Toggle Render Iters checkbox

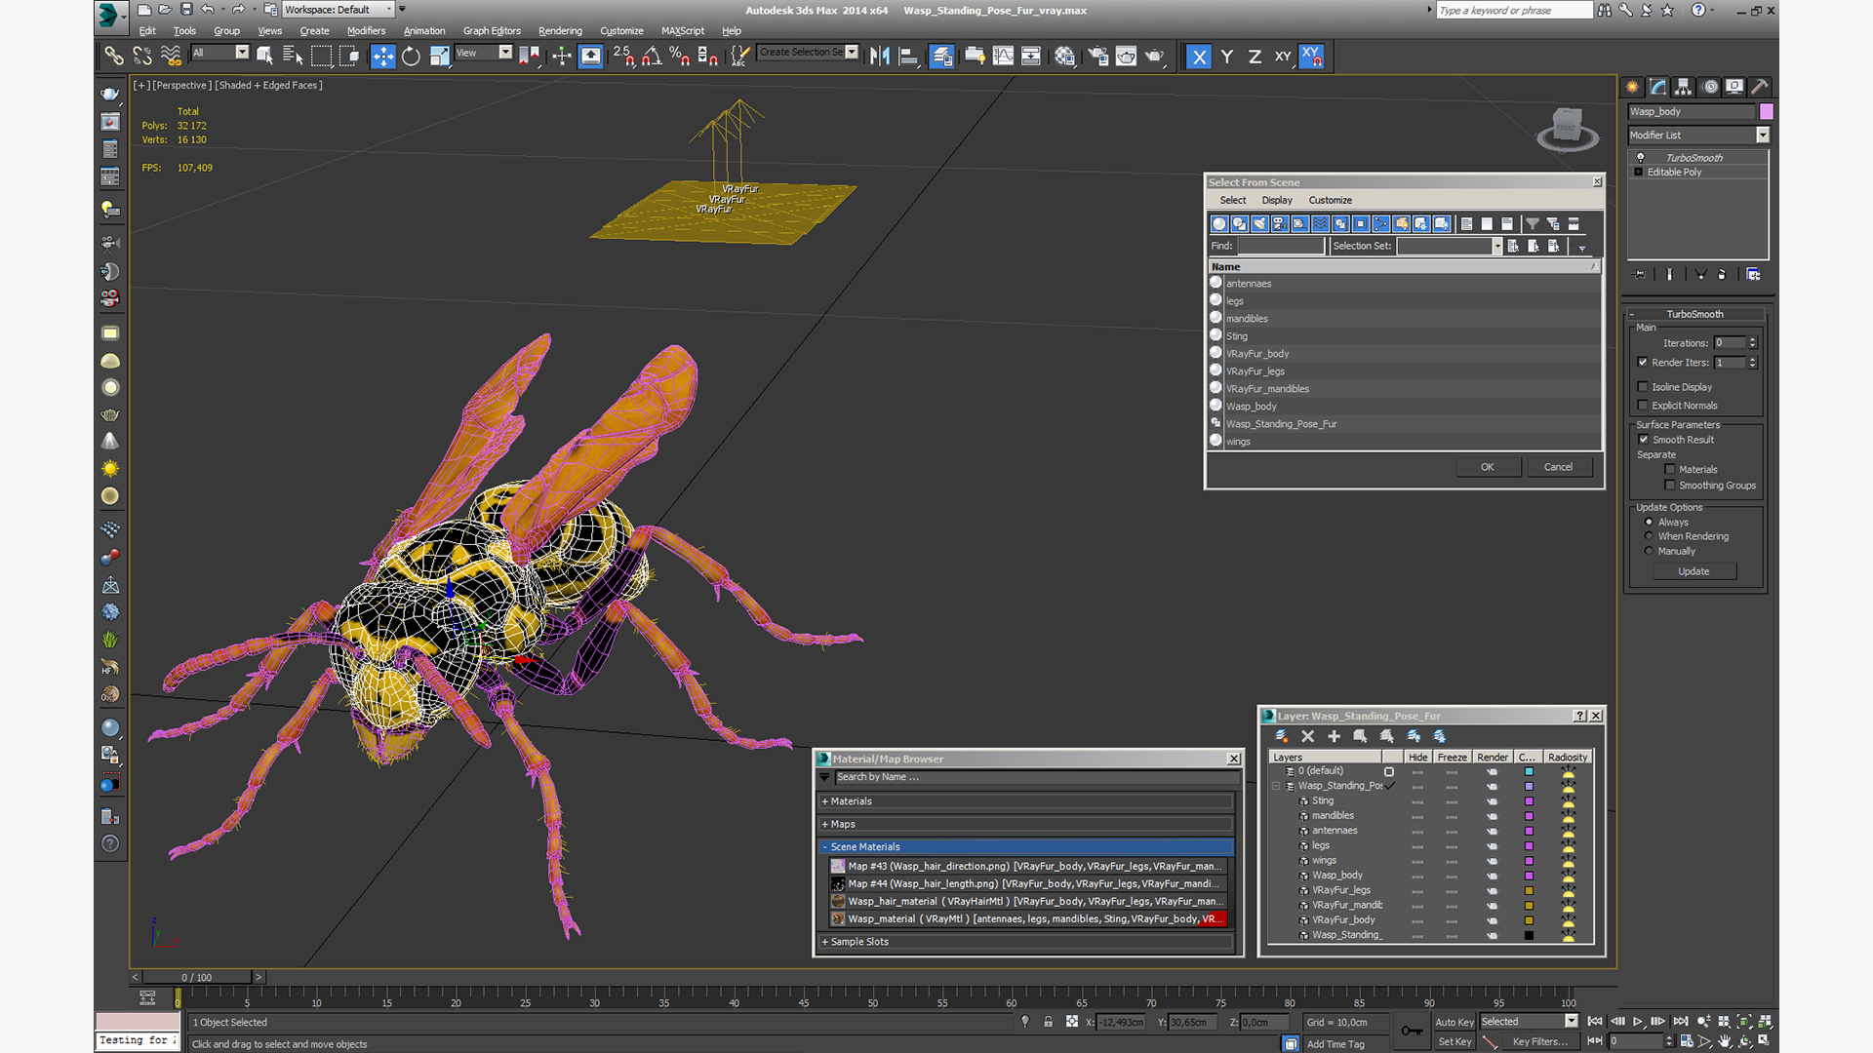1643,363
